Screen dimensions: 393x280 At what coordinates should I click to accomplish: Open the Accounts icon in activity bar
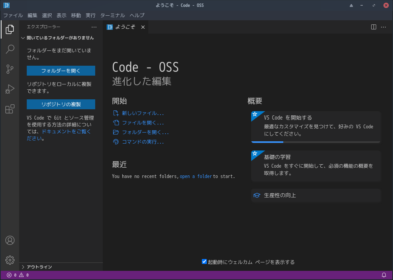click(10, 240)
